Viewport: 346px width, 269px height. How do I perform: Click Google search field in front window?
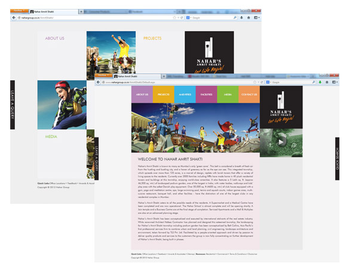[291, 82]
